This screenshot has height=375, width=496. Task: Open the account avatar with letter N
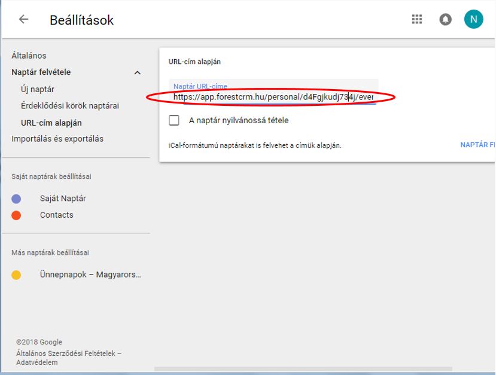(x=473, y=19)
